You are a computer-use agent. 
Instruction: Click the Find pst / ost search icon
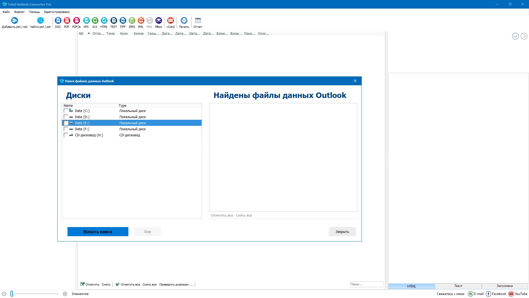tap(40, 20)
